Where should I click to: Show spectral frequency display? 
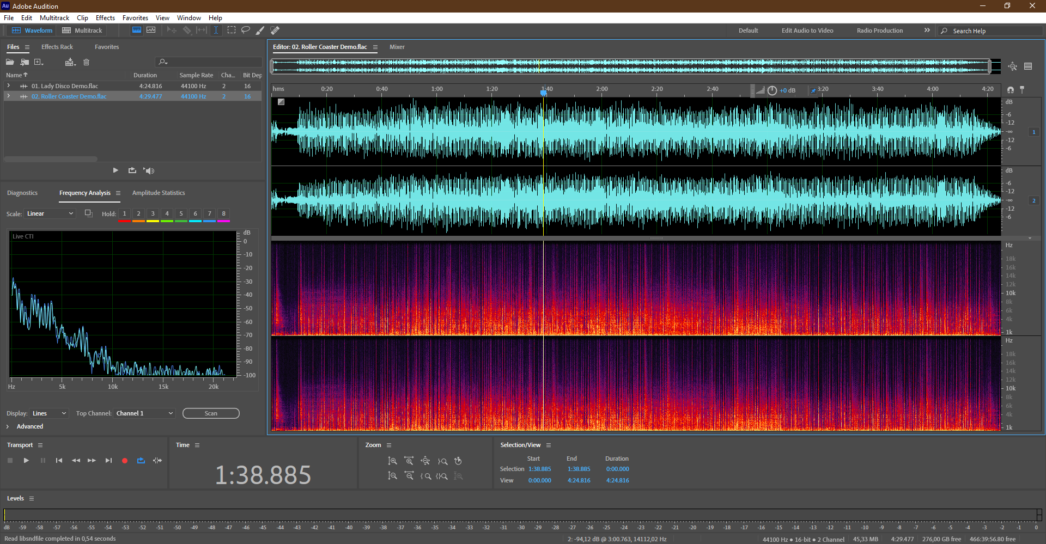[137, 30]
